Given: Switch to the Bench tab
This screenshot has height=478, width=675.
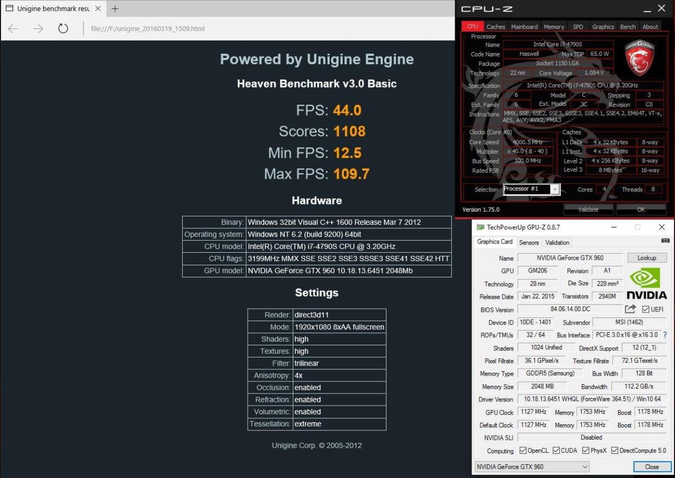Looking at the screenshot, I should [628, 26].
